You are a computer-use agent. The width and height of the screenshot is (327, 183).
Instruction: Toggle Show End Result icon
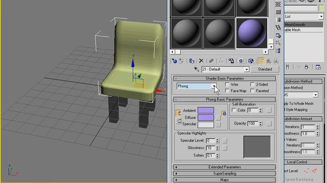pyautogui.click(x=261, y=61)
